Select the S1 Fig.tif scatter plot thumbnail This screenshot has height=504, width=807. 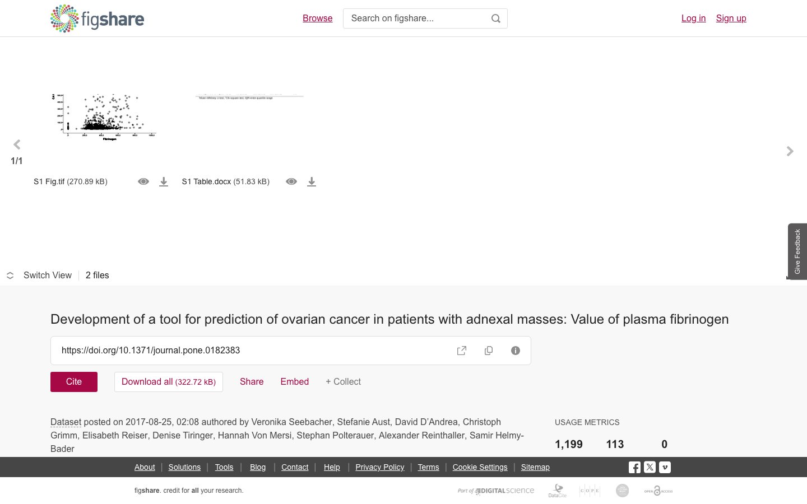coord(104,116)
